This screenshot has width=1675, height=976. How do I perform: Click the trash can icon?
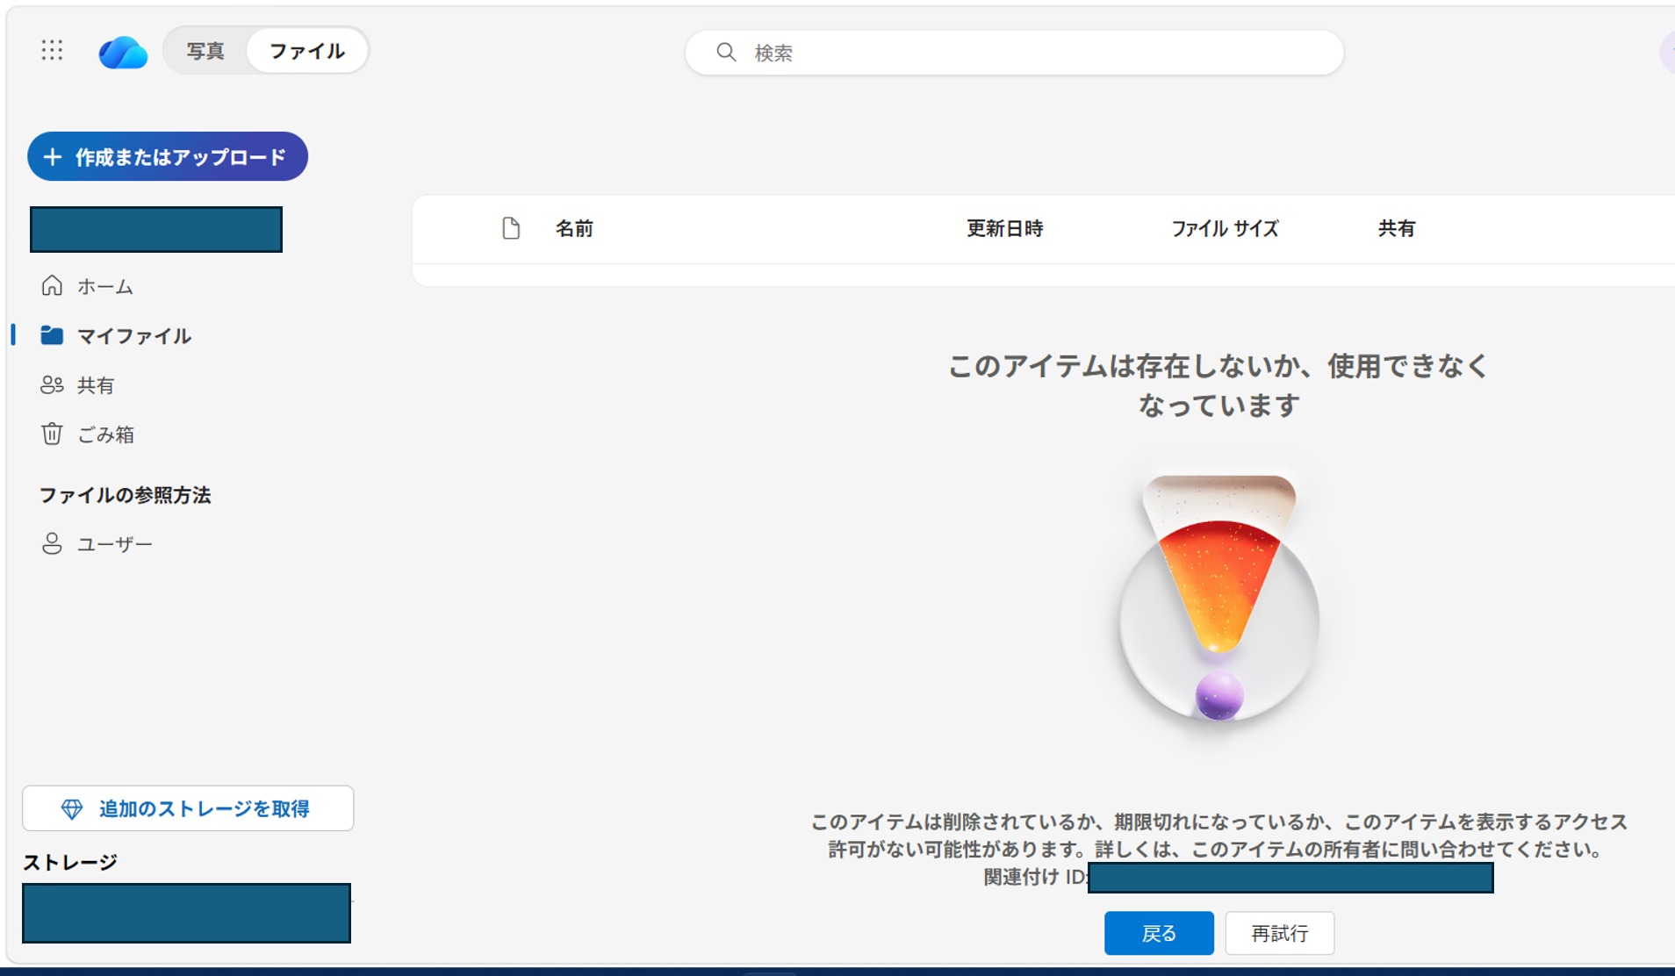pyautogui.click(x=52, y=434)
